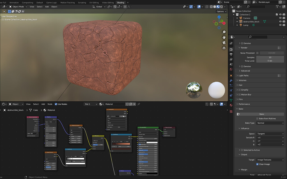Hide the Camera in the outliner
This screenshot has height=179, width=287.
[x=280, y=18]
